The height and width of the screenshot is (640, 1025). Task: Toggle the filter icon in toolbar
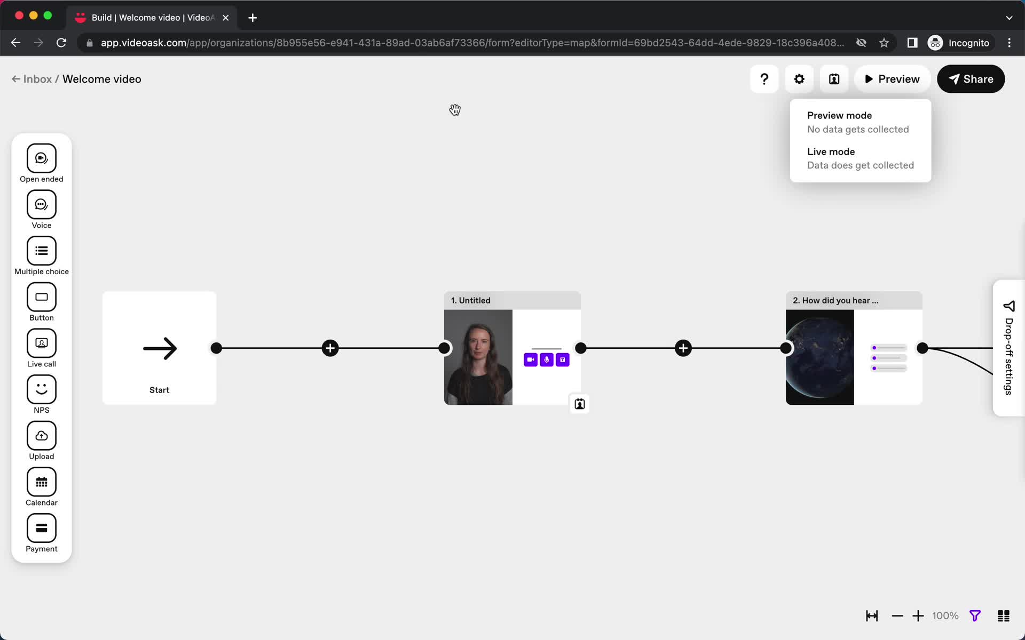point(975,615)
